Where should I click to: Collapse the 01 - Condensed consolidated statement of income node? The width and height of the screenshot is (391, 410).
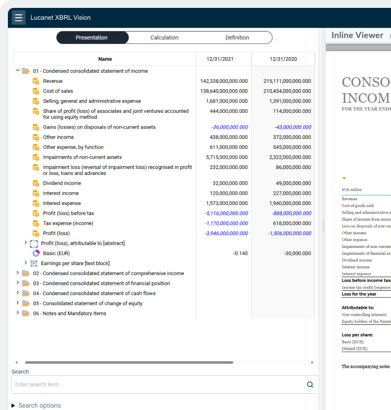tap(18, 70)
